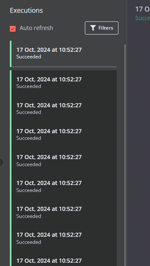
Task: Open the Filters button
Action: click(102, 28)
